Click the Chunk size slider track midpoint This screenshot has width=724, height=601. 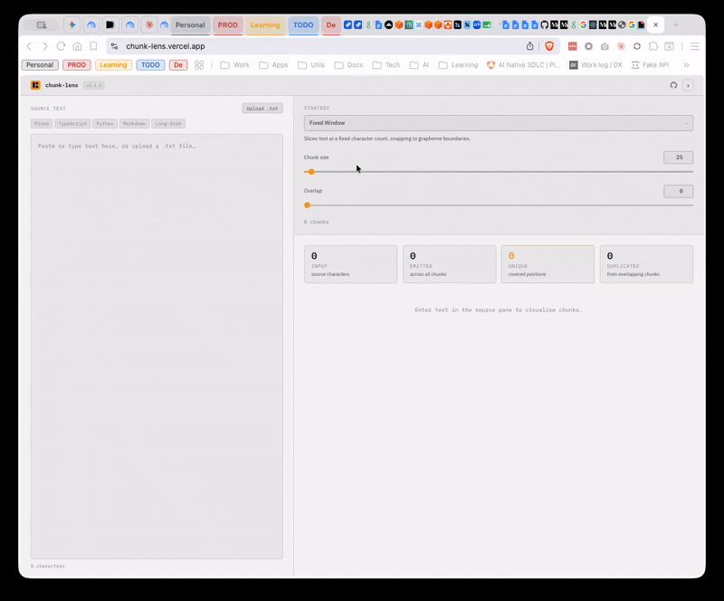(x=499, y=172)
